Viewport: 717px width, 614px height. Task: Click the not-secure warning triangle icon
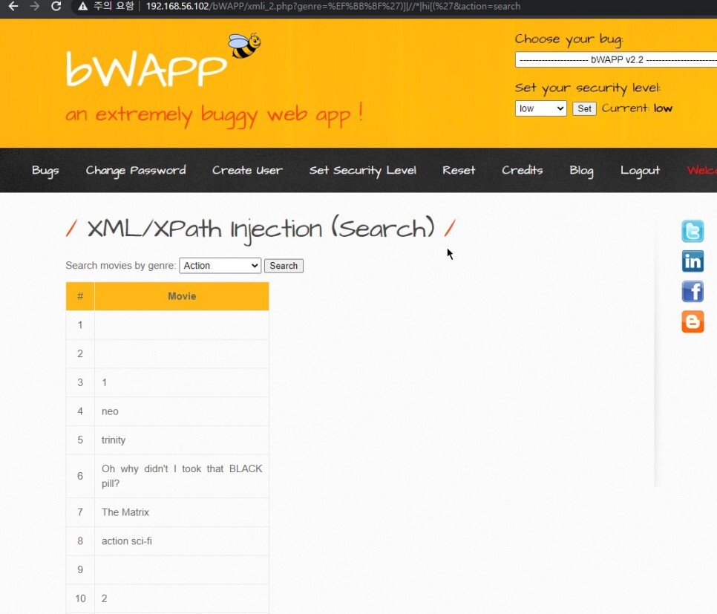point(83,7)
